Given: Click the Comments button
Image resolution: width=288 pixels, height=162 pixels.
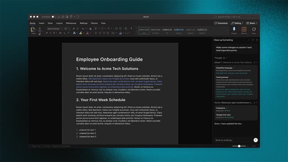Looking at the screenshot, I should (x=221, y=23).
